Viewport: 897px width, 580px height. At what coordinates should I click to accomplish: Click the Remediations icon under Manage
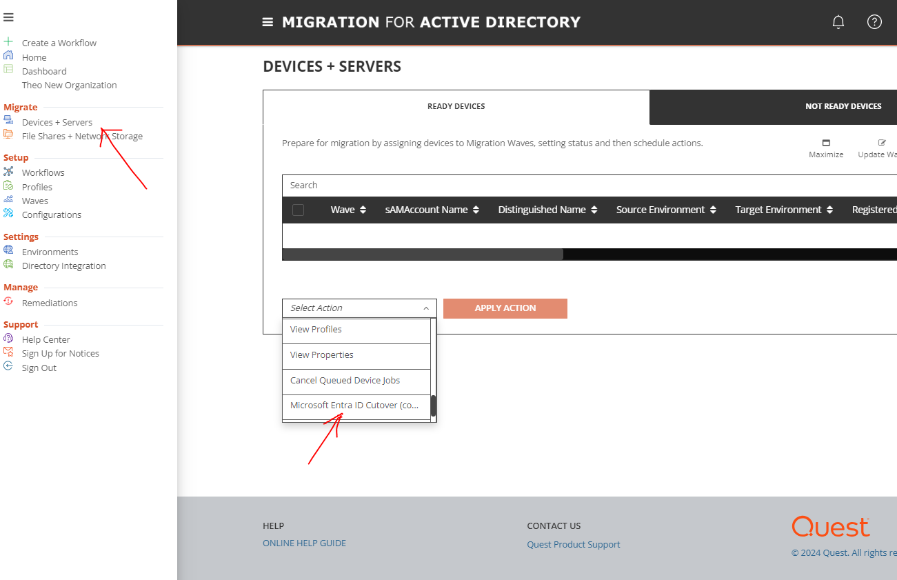8,301
